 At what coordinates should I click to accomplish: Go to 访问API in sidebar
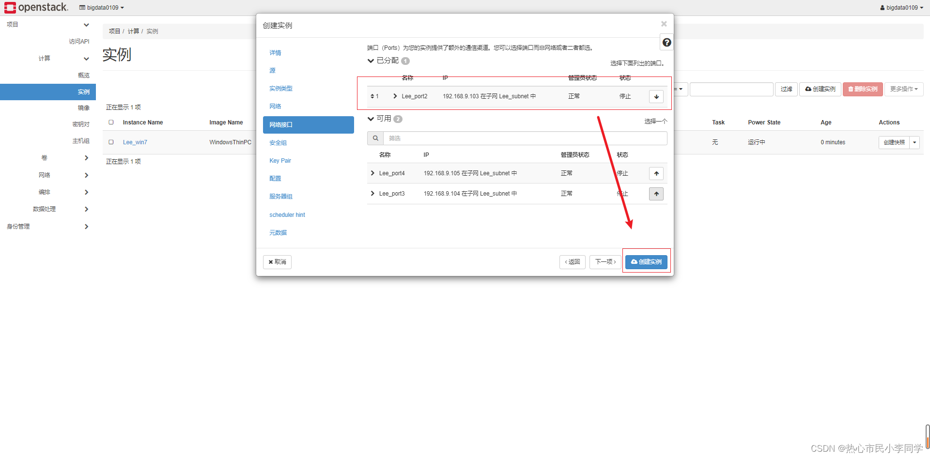point(79,42)
